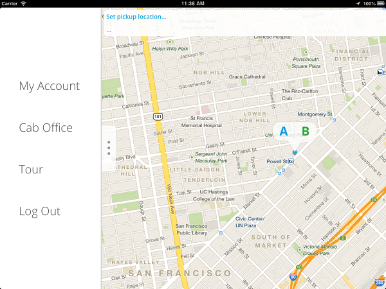This screenshot has width=386, height=289.
Task: Tap the HAYES VALLEY label
Action: click(x=135, y=262)
